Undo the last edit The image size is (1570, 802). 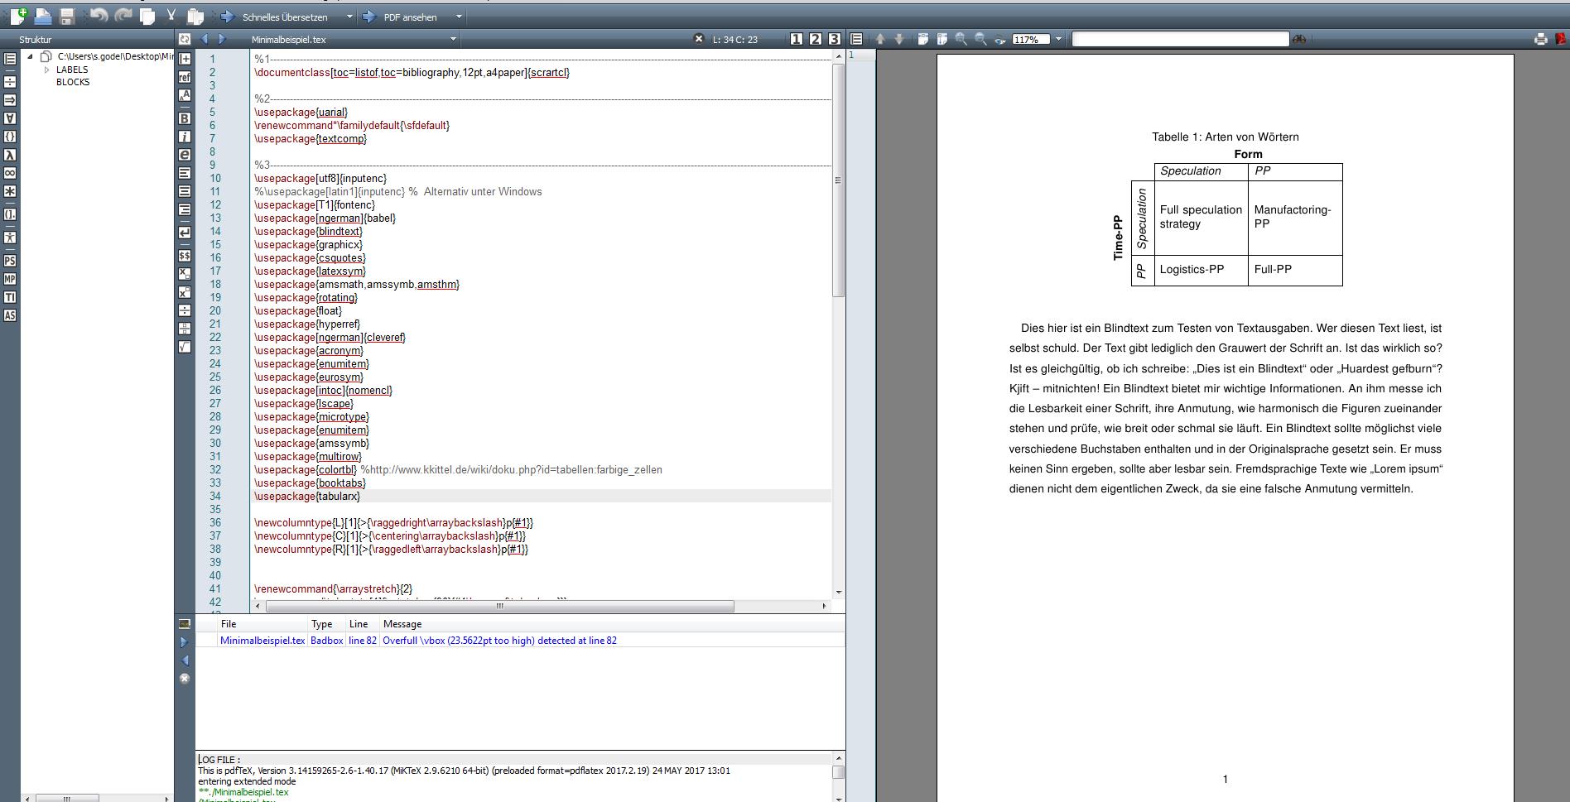99,15
